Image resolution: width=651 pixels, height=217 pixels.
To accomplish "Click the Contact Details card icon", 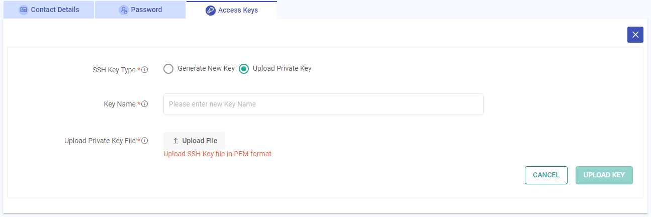I will tap(23, 10).
